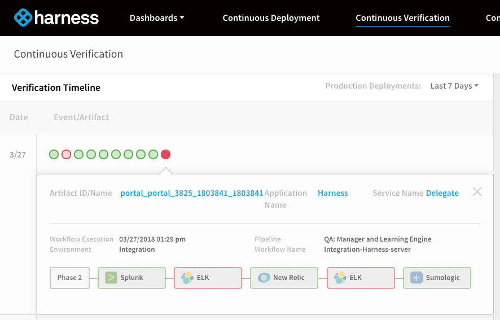The height and width of the screenshot is (320, 500).
Task: Open the Harness application link
Action: 332,193
